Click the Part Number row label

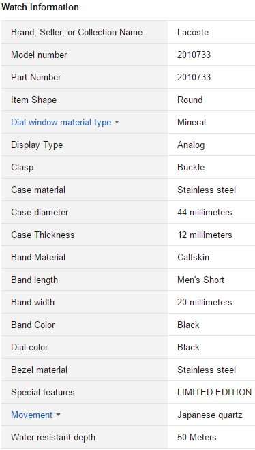pos(36,78)
